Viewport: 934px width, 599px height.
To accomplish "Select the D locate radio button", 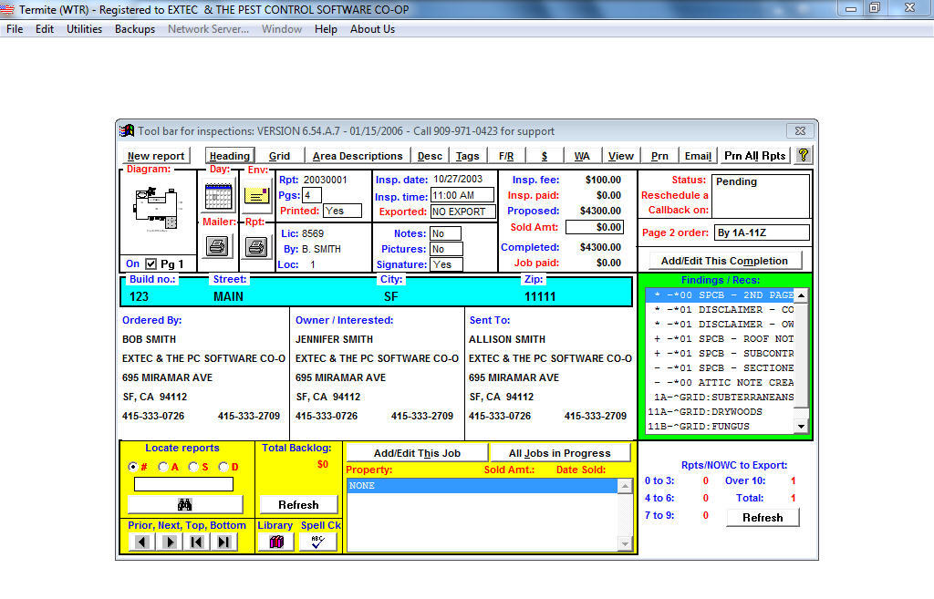I will [x=223, y=467].
